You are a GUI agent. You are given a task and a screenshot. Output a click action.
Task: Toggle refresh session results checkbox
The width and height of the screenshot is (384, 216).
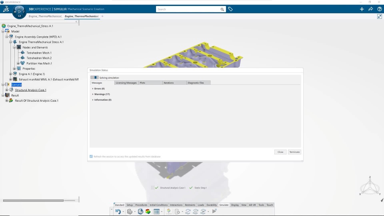coord(91,156)
